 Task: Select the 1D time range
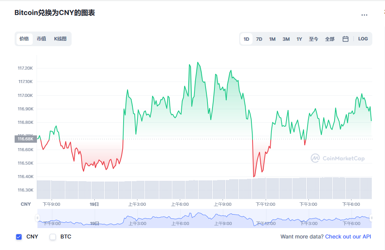coord(246,39)
